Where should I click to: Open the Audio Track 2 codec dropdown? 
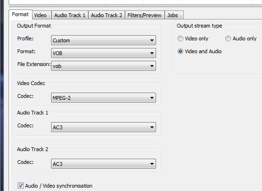pos(104,163)
